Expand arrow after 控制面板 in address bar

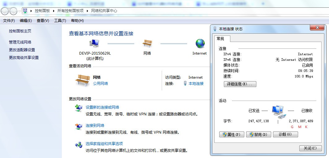click(x=54, y=11)
